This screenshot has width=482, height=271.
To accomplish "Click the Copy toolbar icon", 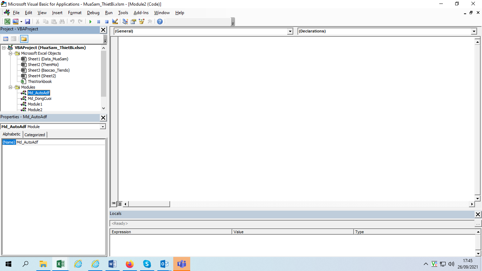I will [x=46, y=22].
